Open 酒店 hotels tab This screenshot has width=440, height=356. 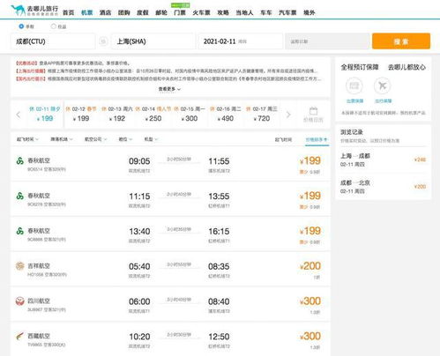coord(105,12)
